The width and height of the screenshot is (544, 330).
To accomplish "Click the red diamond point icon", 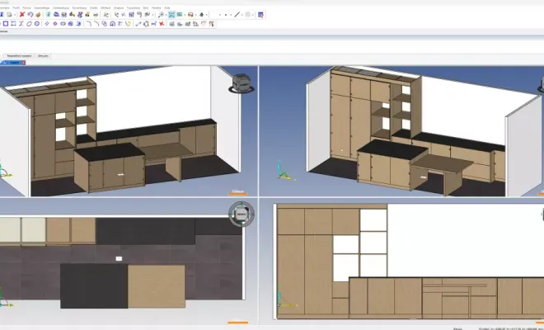I will click(x=55, y=24).
